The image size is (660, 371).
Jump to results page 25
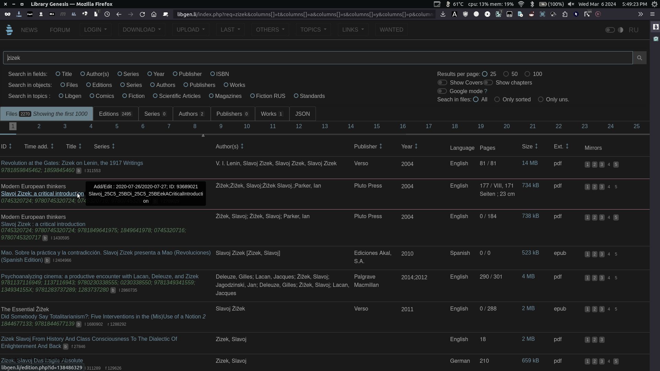(637, 126)
